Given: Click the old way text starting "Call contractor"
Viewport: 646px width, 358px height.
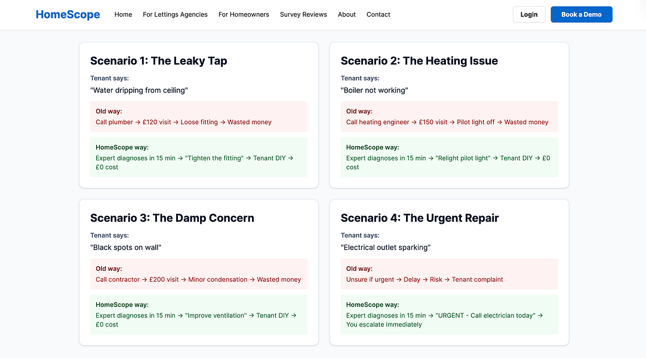Looking at the screenshot, I should (198, 279).
